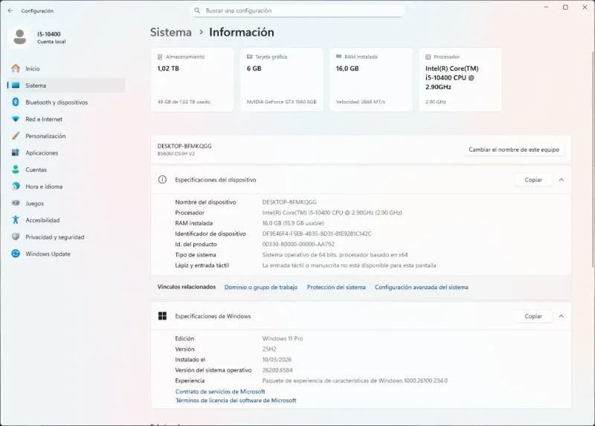This screenshot has width=595, height=426.
Task: Click the Procesador card icon
Action: (428, 57)
